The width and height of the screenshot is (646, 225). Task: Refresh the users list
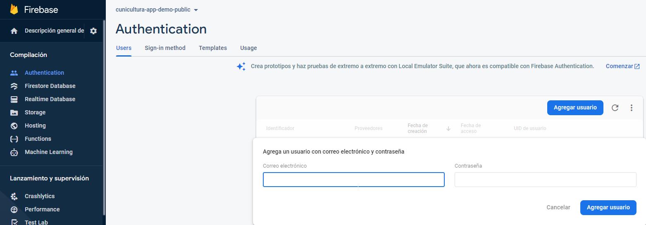coord(615,108)
